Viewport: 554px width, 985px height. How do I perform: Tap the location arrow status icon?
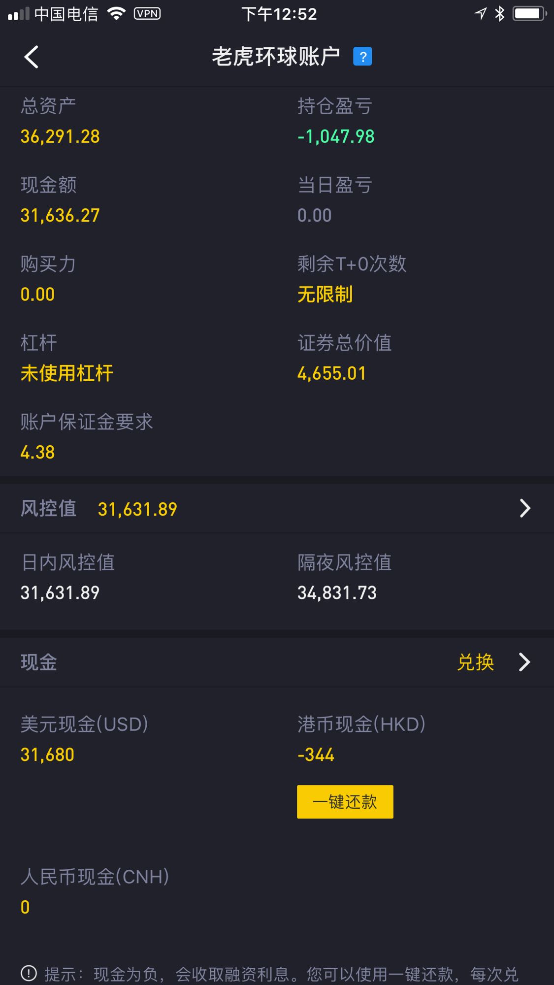tap(481, 14)
